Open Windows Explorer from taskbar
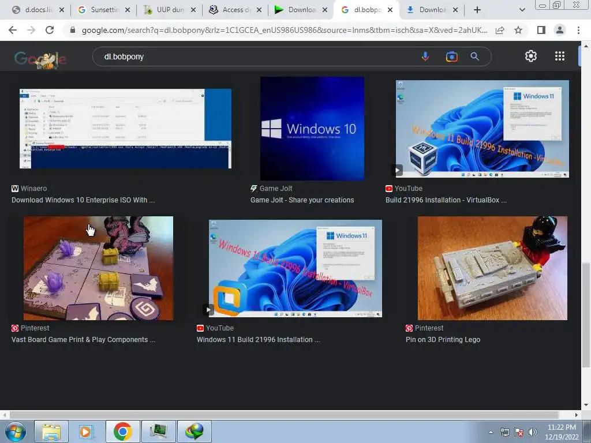This screenshot has width=591, height=443. point(51,431)
